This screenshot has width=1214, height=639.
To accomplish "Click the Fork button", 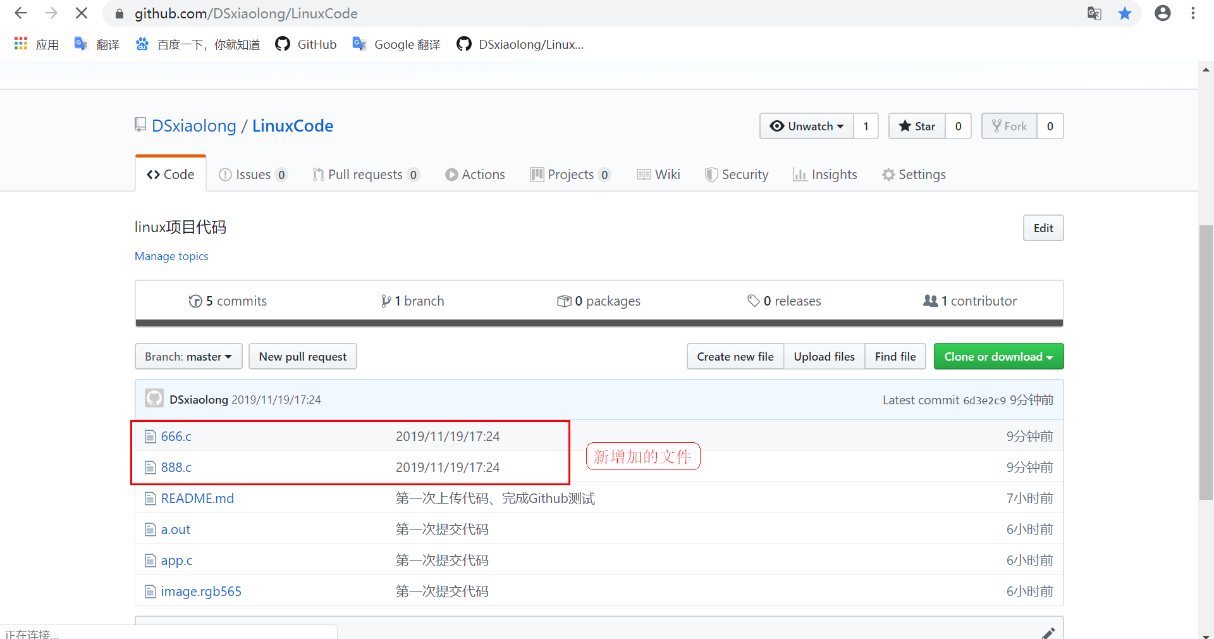I will point(1009,126).
